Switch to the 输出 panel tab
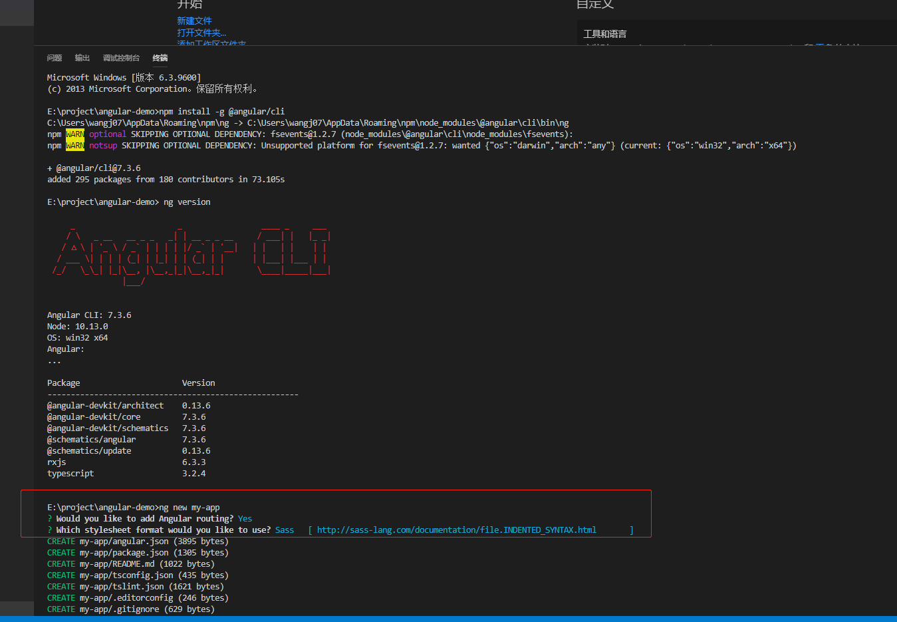Viewport: 897px width, 622px height. pyautogui.click(x=82, y=58)
